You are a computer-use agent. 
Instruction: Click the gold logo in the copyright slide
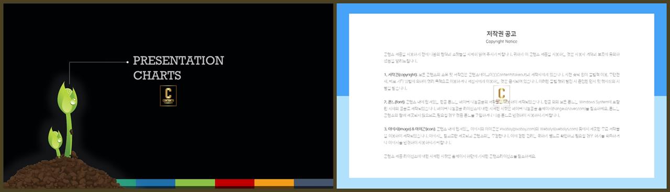click(x=501, y=95)
